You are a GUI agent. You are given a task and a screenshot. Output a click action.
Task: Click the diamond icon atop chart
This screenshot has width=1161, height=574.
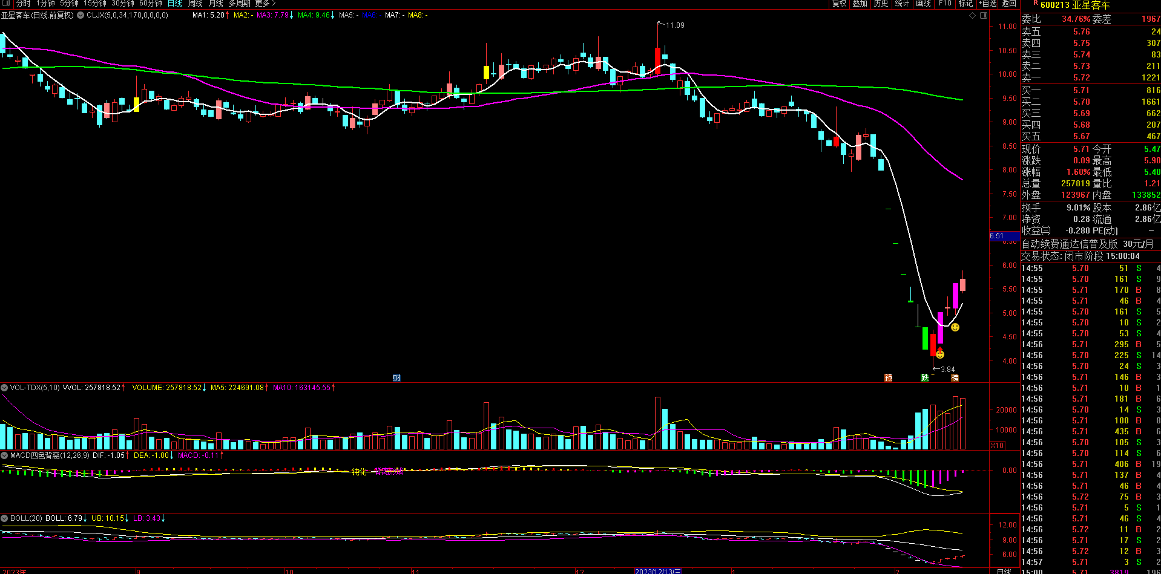click(973, 15)
